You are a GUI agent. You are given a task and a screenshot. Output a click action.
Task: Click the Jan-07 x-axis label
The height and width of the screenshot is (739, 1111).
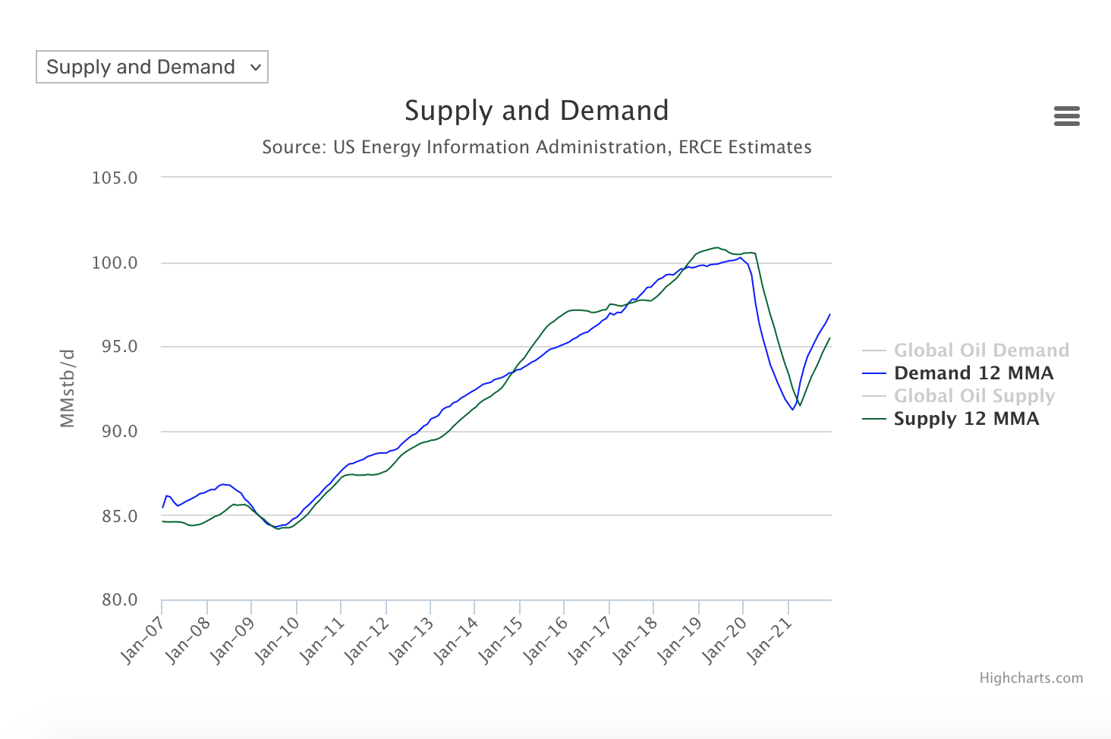click(x=143, y=640)
